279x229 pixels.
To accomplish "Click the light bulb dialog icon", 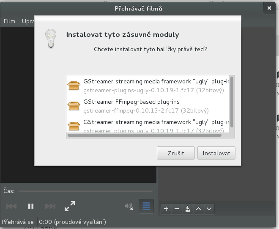I will 51,39.
